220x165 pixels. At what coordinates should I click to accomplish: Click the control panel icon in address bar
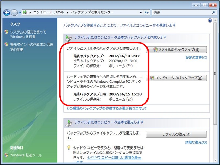tap(25, 12)
